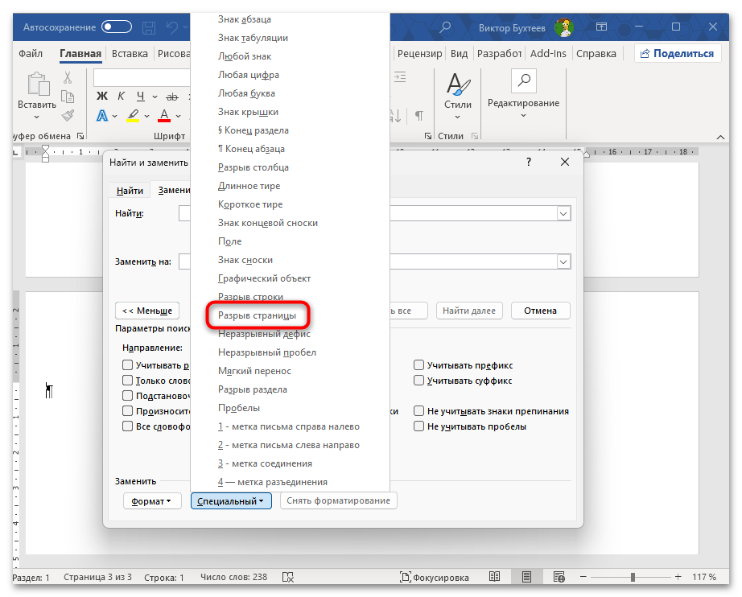Open clipboard pane launcher
Screen dimensions: 742x597
point(80,136)
